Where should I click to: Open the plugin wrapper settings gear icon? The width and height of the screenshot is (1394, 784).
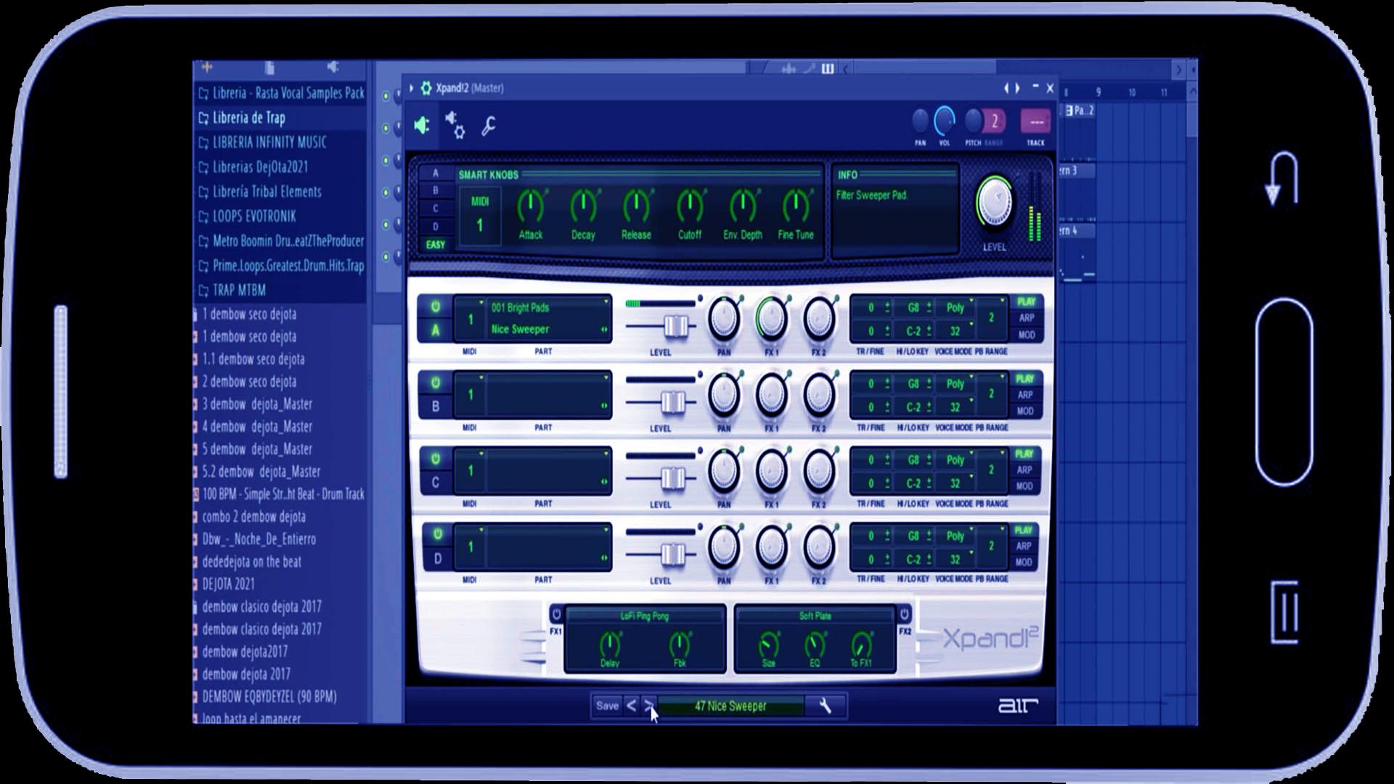click(x=455, y=125)
